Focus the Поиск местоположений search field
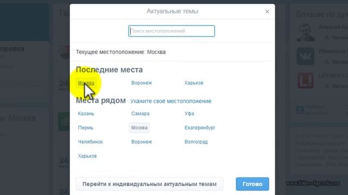This screenshot has width=348, height=195. (x=172, y=31)
